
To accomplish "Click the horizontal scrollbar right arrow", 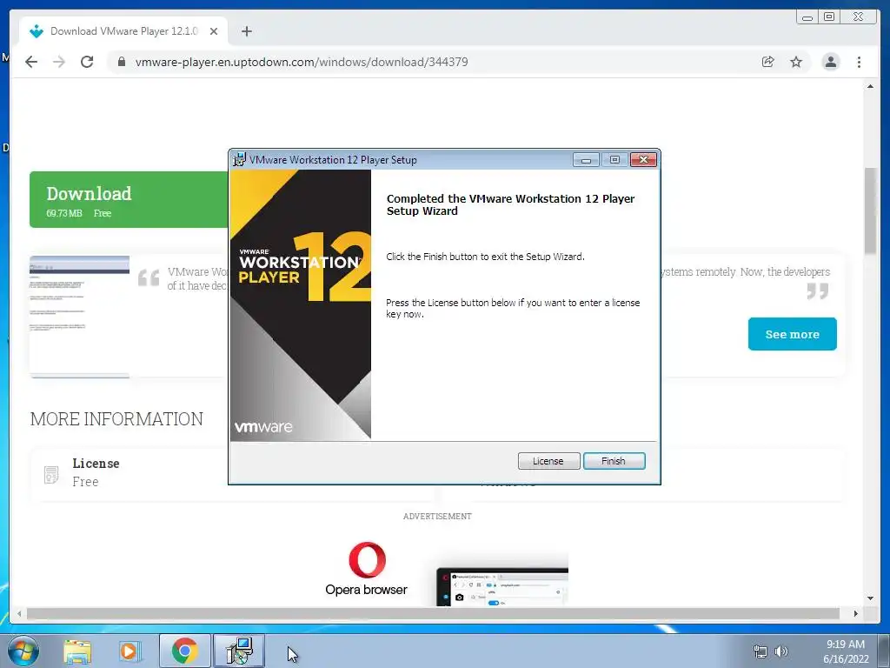I will (x=856, y=613).
